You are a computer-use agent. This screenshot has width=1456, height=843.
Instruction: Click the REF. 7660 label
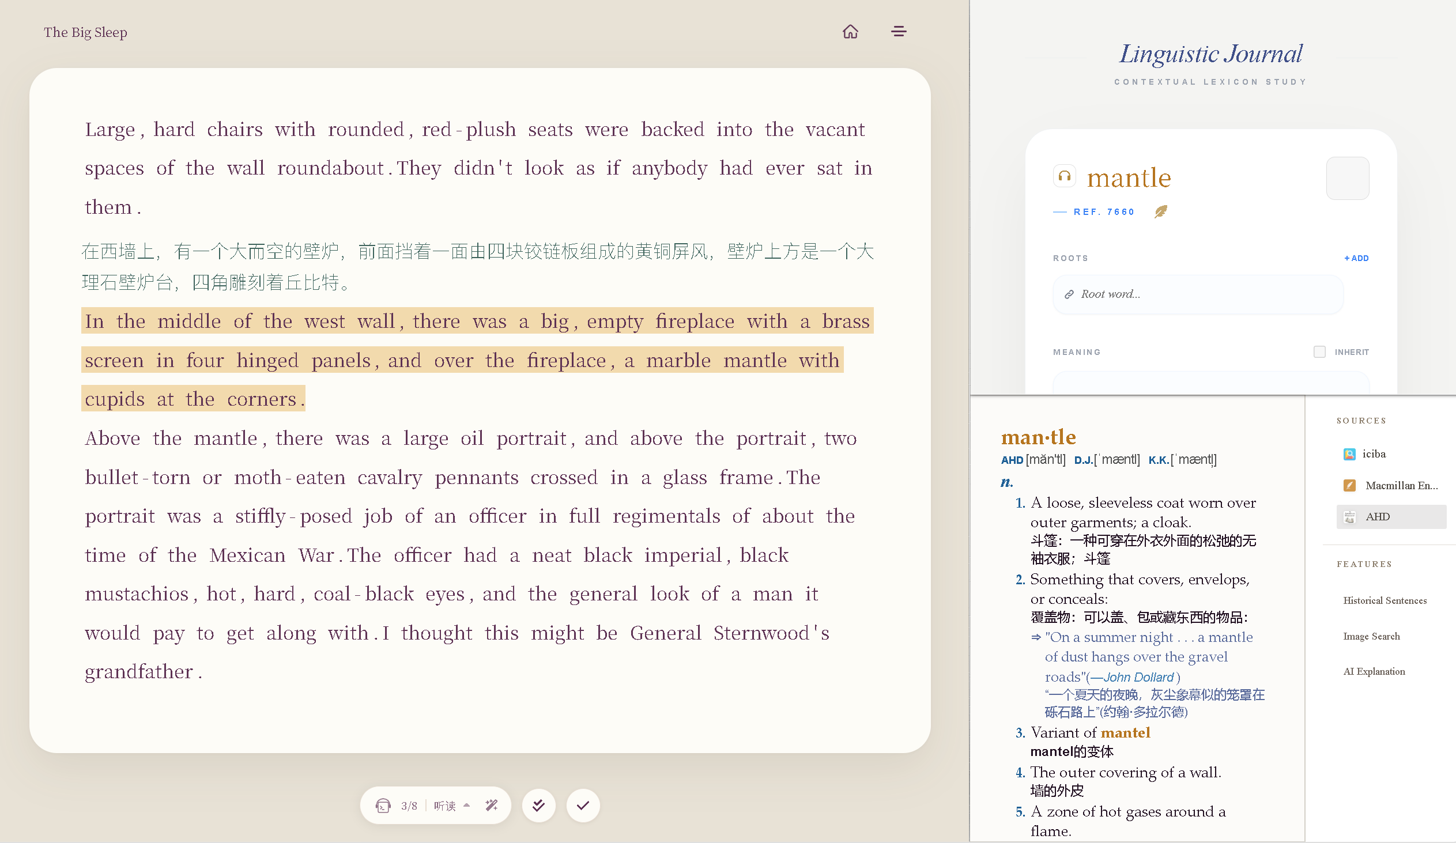click(1103, 212)
